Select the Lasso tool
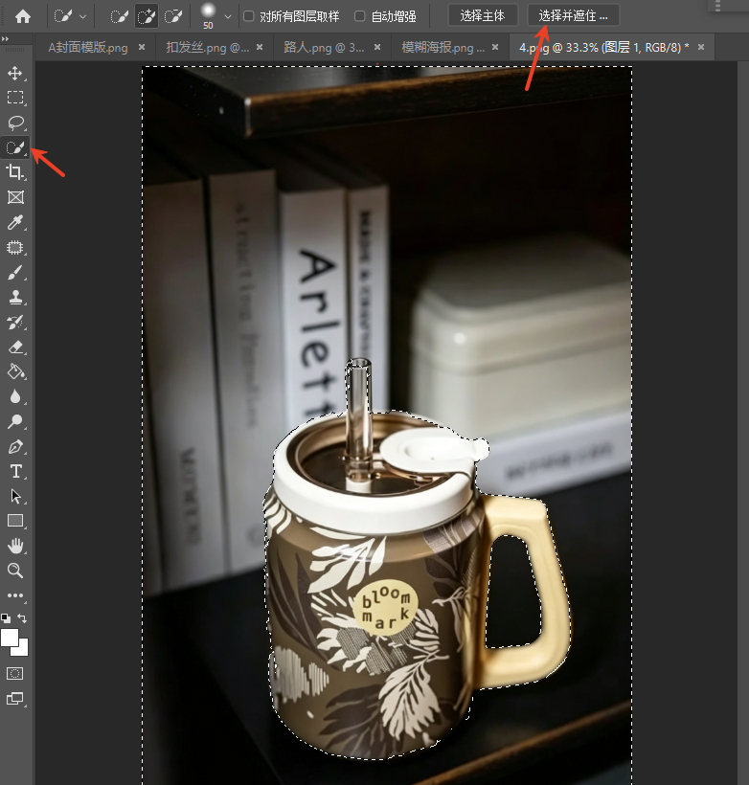Viewport: 749px width, 785px height. (15, 123)
